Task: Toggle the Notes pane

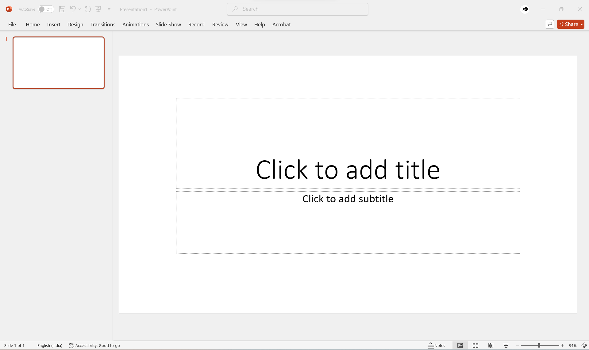Action: click(437, 345)
